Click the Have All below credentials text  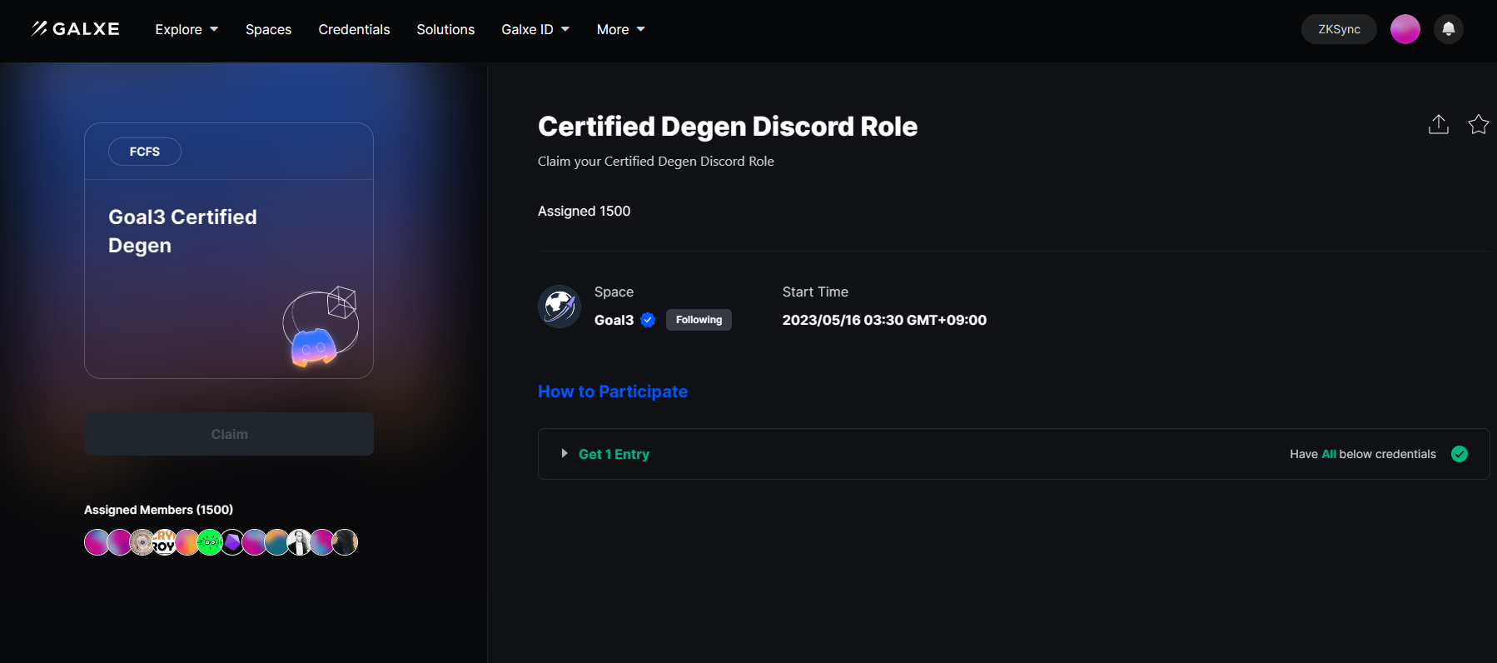1363,454
